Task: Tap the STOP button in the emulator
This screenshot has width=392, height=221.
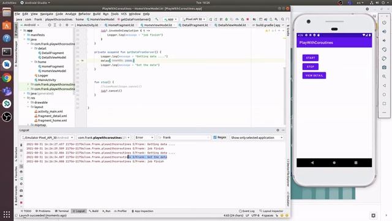Action: tap(311, 67)
